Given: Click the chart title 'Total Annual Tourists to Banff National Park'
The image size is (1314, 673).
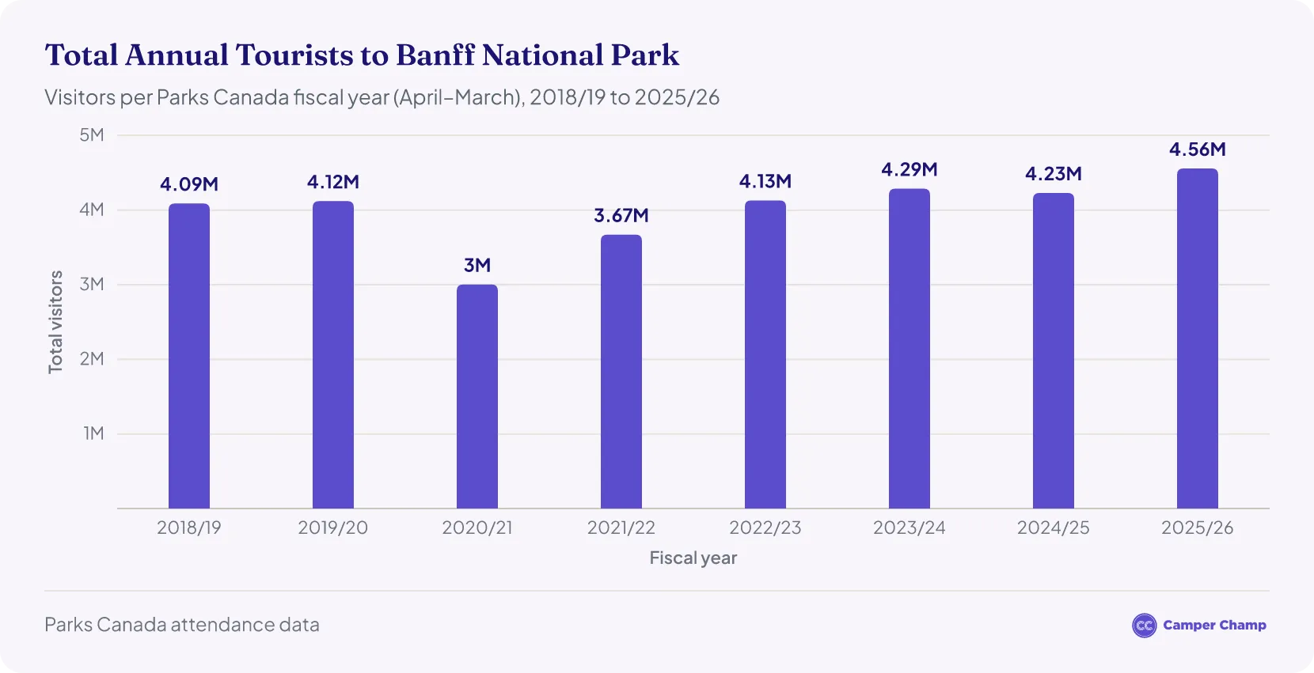Looking at the screenshot, I should (362, 55).
